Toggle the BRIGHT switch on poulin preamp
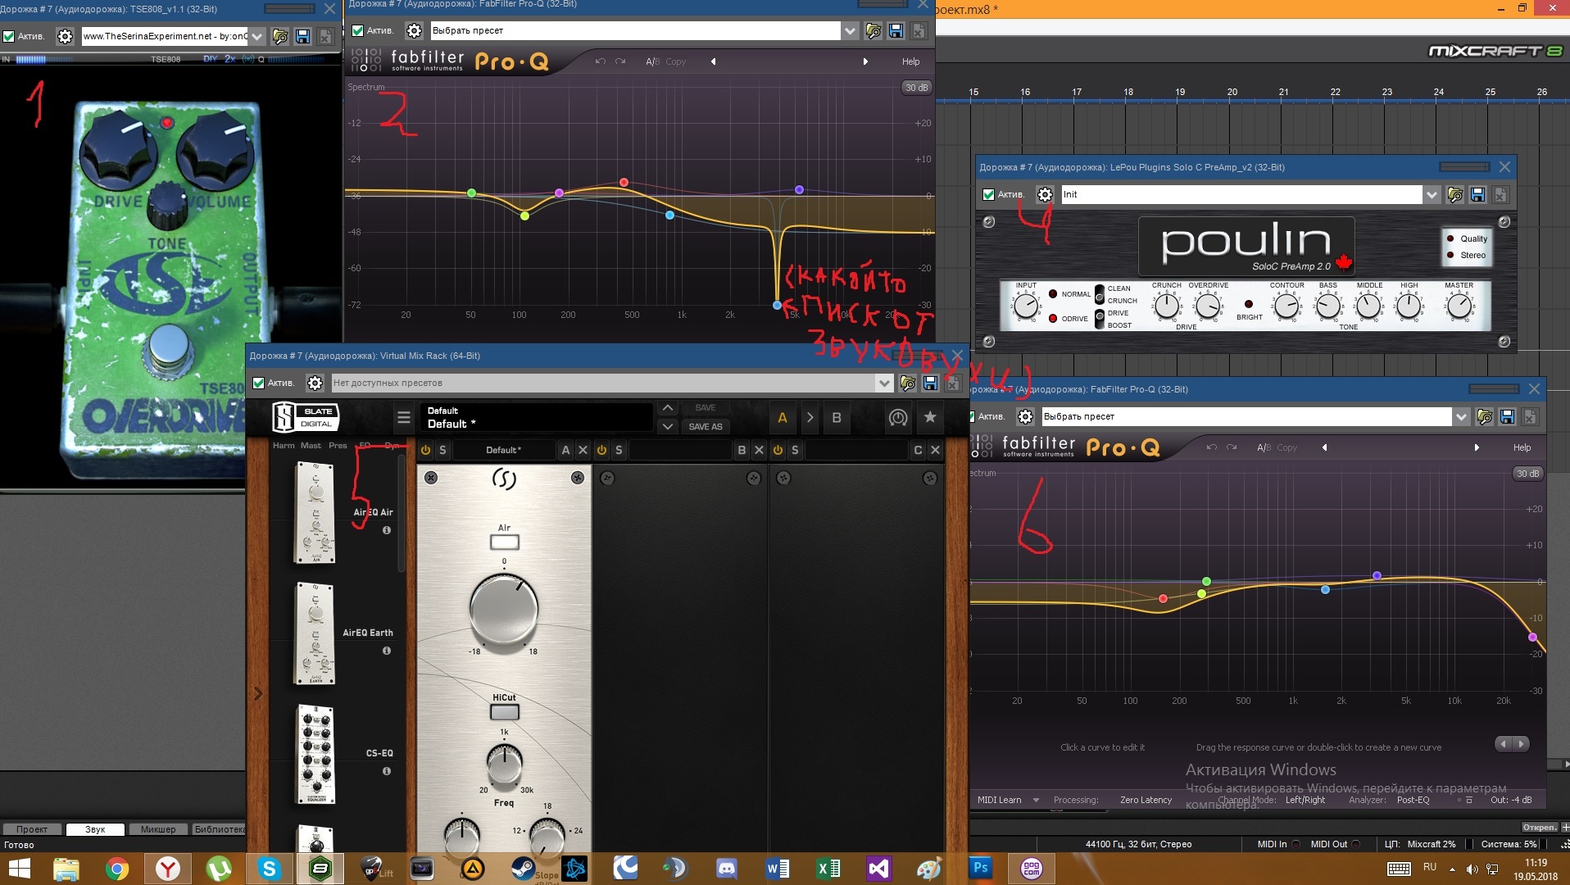The height and width of the screenshot is (885, 1570). (1249, 304)
